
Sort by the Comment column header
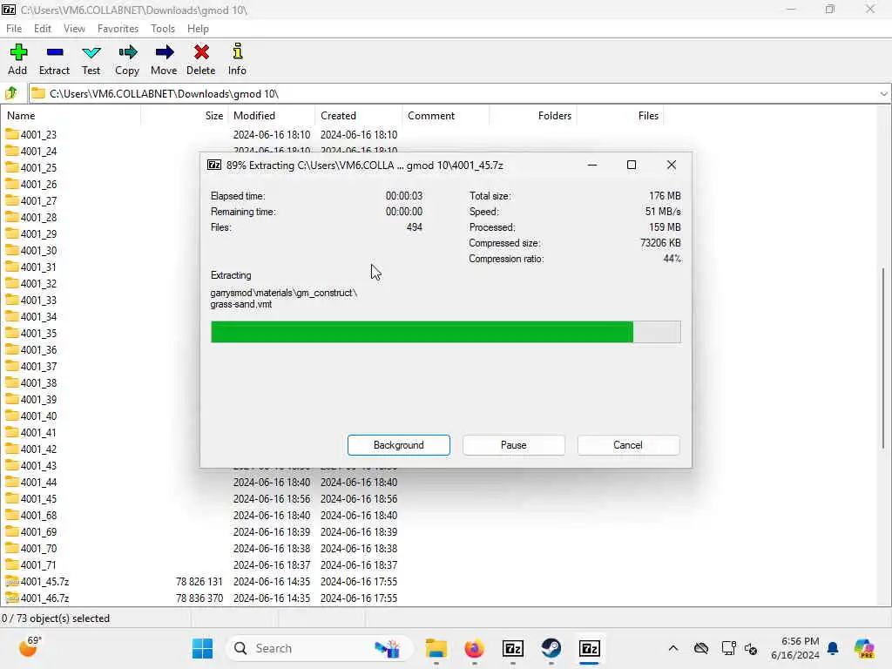(445, 116)
